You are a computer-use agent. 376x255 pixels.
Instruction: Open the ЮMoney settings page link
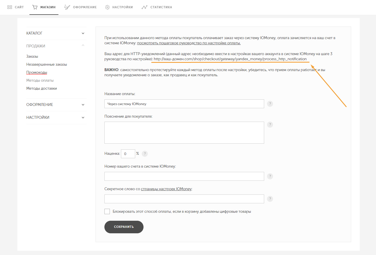tap(166, 189)
